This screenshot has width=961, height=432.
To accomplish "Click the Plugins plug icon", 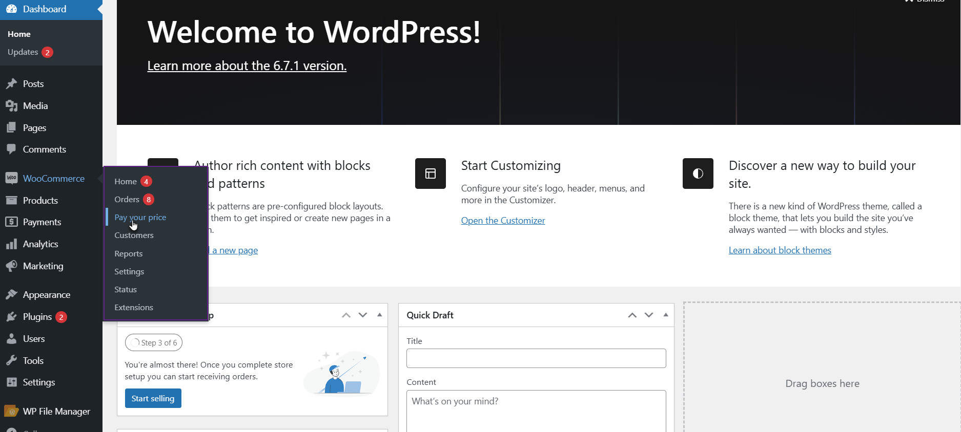I will [x=11, y=317].
